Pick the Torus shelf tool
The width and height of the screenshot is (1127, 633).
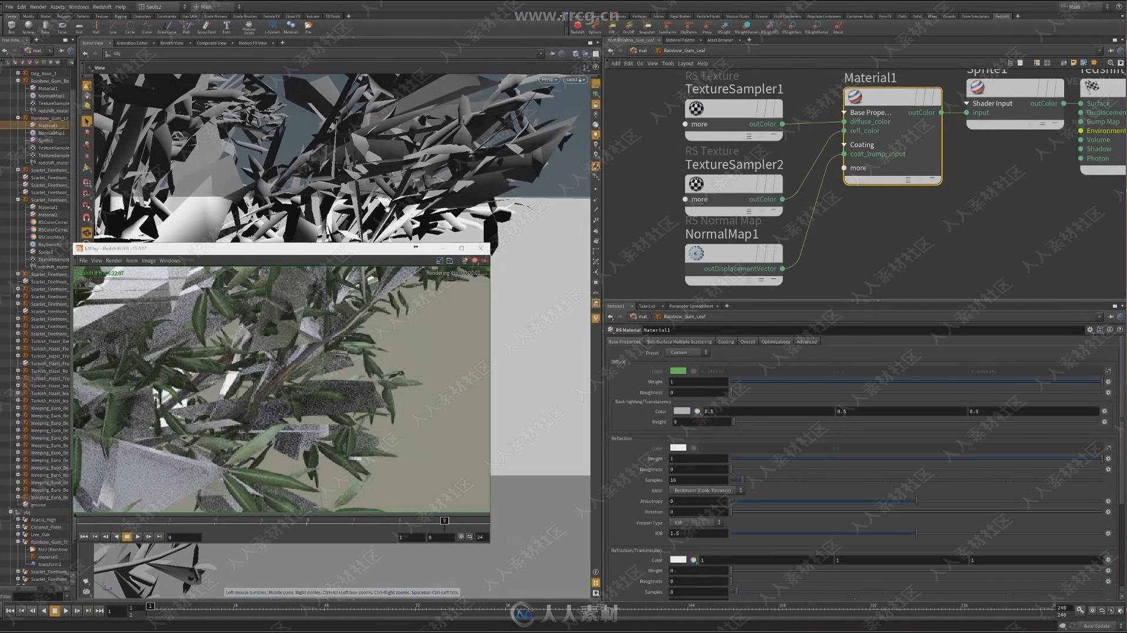(x=62, y=27)
